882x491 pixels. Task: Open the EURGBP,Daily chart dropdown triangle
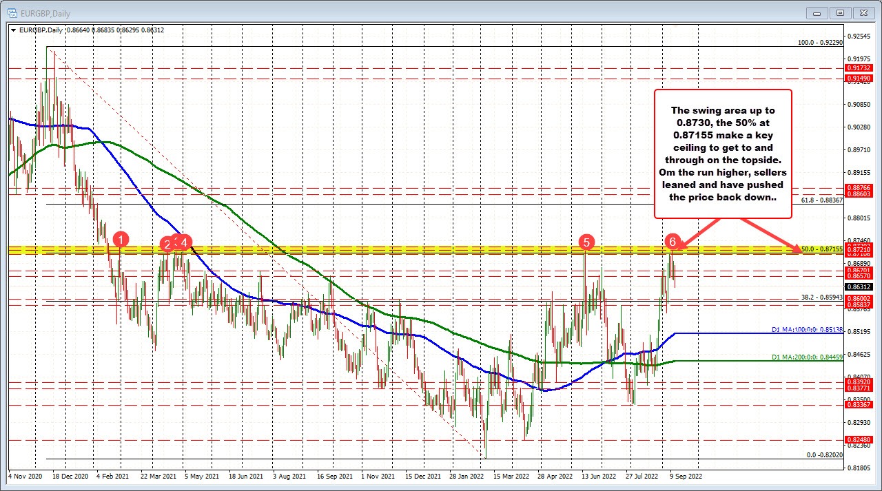coord(13,30)
